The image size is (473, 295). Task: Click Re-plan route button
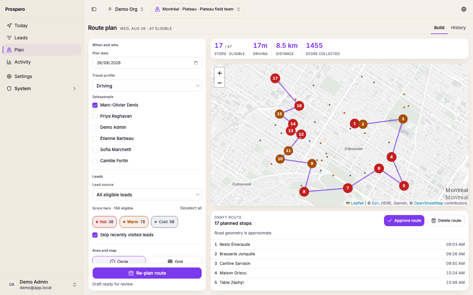[147, 273]
